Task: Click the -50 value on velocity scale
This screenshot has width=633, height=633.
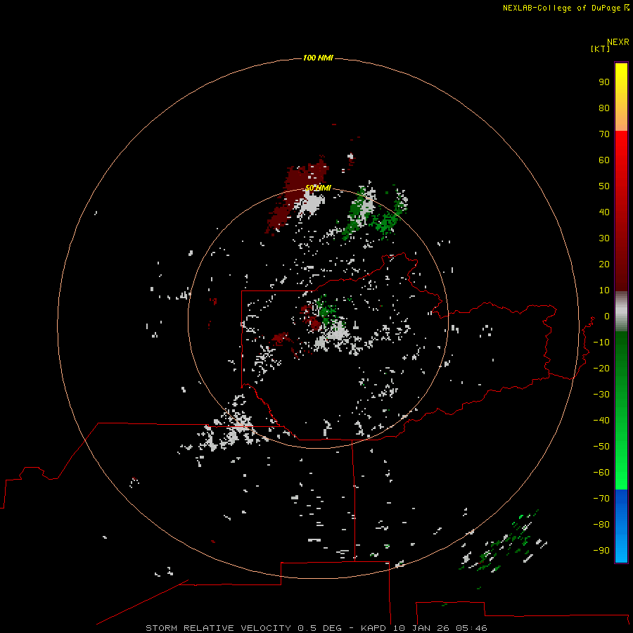Action: [x=601, y=446]
